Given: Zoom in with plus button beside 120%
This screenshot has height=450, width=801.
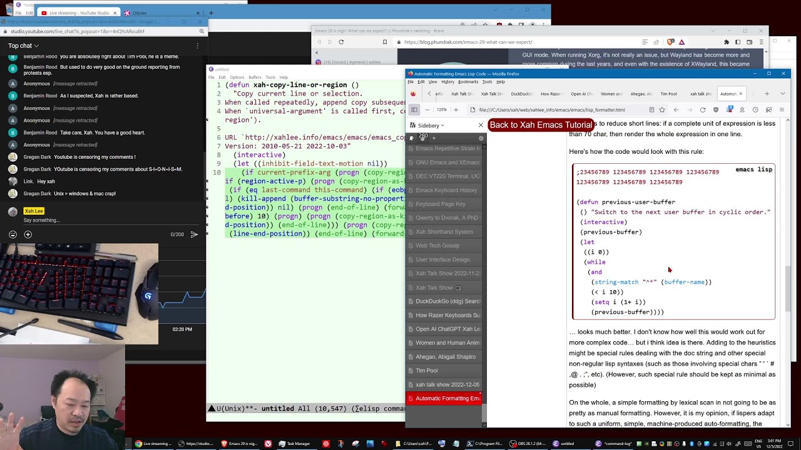Looking at the screenshot, I should click(x=456, y=110).
